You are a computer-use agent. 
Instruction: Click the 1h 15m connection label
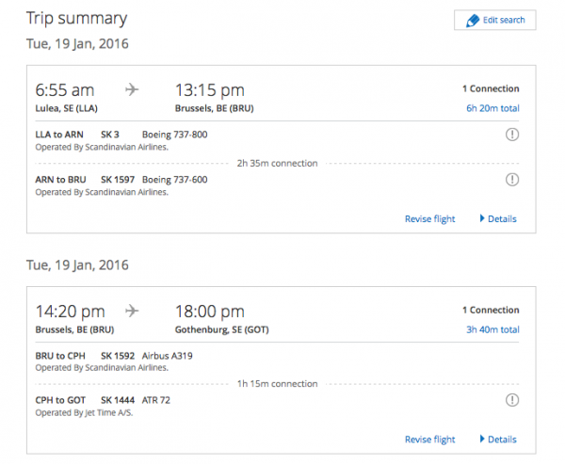[277, 384]
